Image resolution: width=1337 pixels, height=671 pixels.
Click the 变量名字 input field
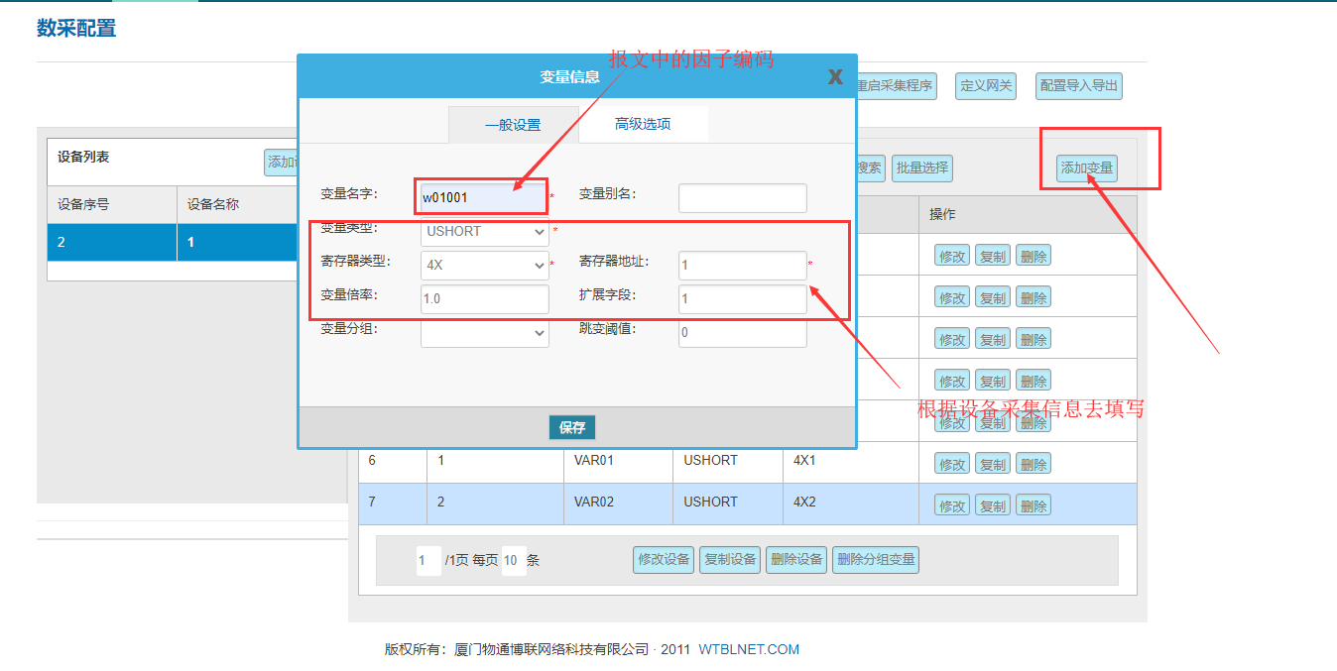pos(483,197)
